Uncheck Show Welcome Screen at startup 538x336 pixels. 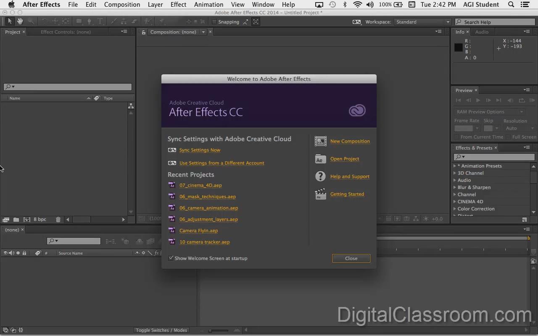[x=171, y=258]
